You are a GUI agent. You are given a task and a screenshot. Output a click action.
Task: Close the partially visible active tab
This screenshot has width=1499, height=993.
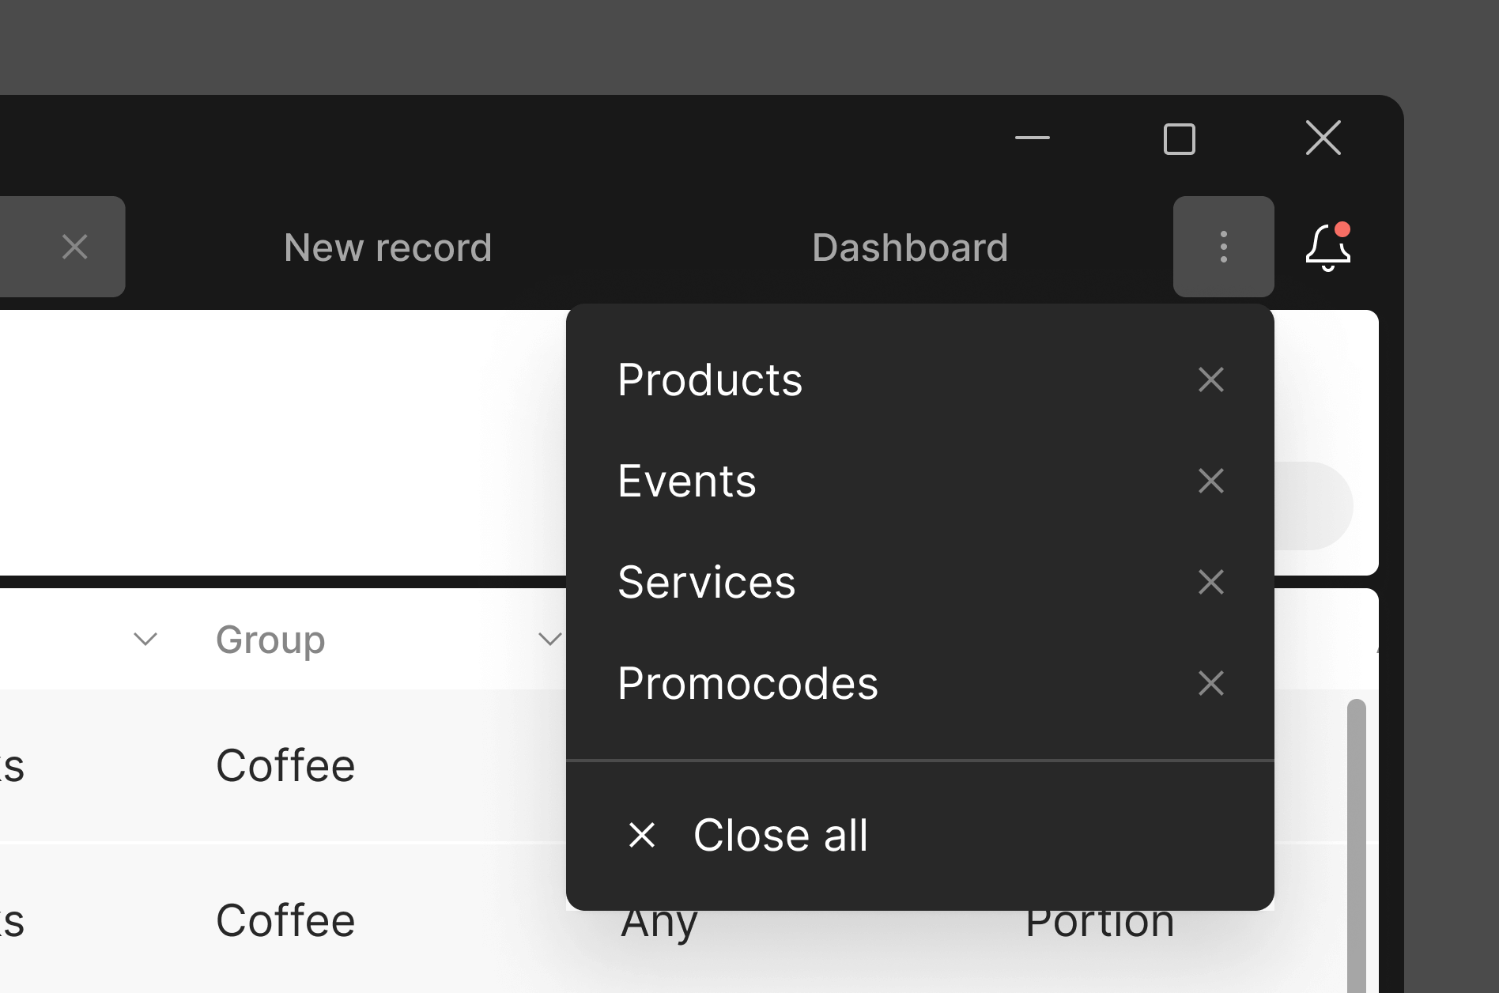click(75, 247)
